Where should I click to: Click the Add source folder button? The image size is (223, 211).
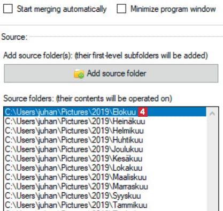point(111,73)
